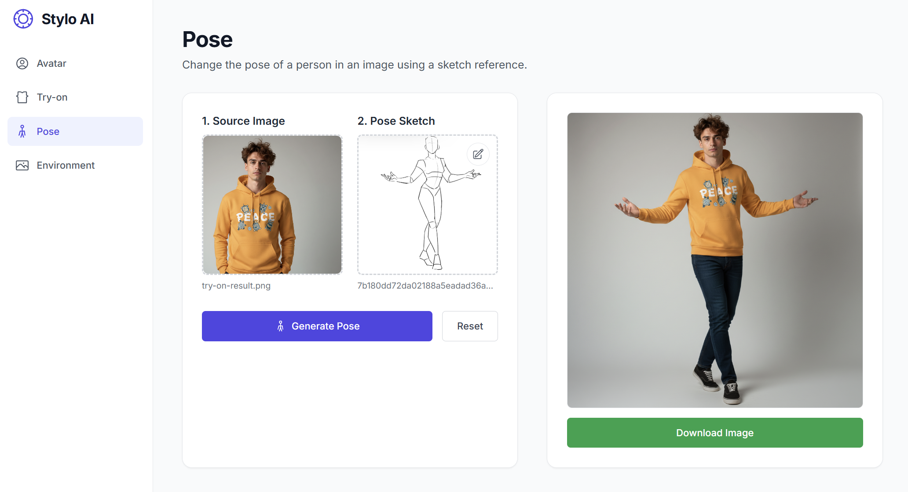Select the Pose menu item
Viewport: 908px width, 492px height.
pyautogui.click(x=75, y=131)
